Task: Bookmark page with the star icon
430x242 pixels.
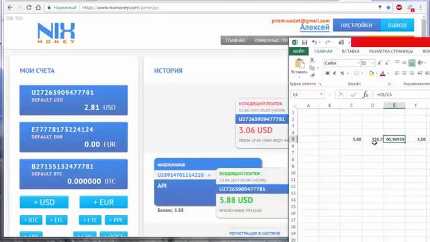Action: tap(388, 7)
